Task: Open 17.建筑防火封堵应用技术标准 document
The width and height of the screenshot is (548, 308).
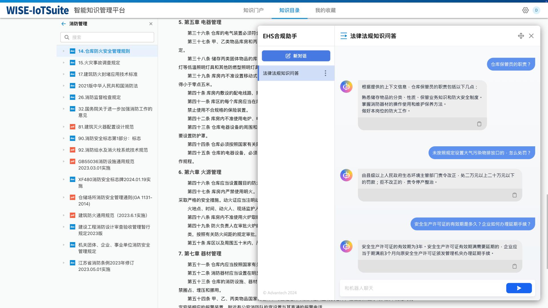Action: (108, 74)
